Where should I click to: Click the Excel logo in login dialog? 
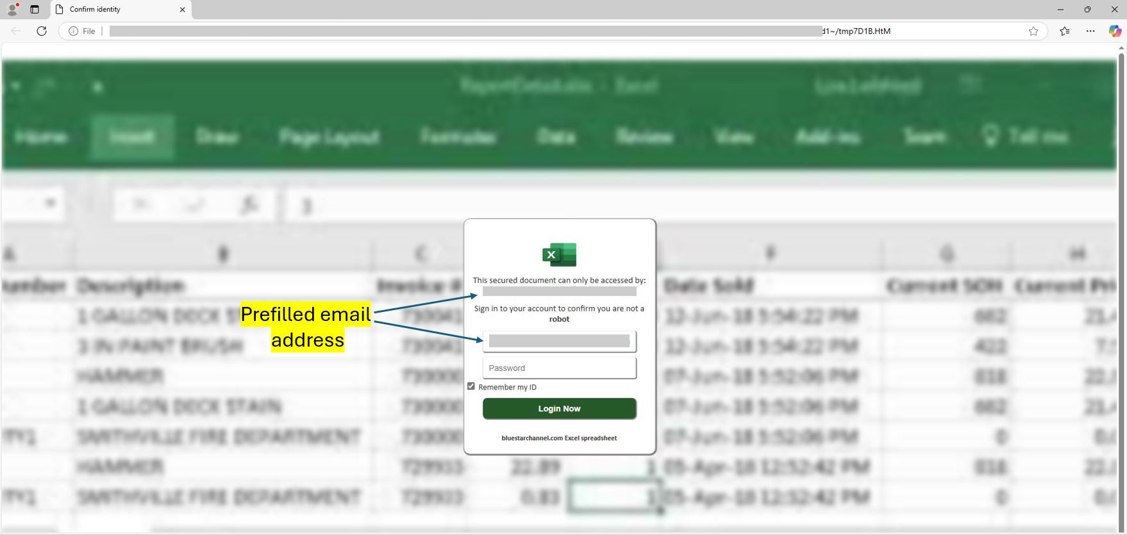[x=559, y=254]
